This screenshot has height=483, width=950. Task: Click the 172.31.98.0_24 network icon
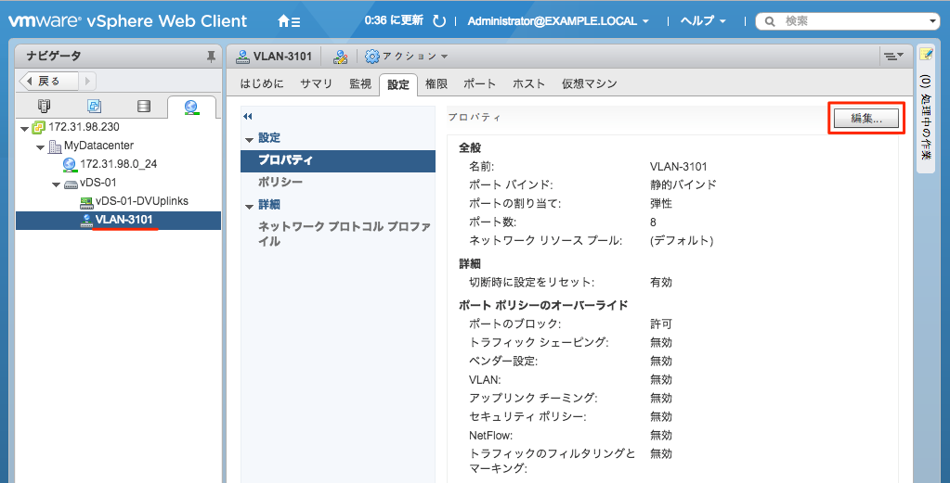(x=71, y=164)
